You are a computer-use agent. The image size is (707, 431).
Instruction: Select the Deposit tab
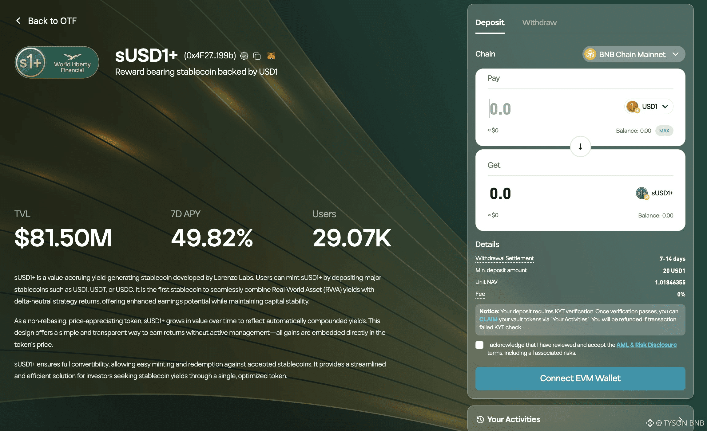[490, 23]
